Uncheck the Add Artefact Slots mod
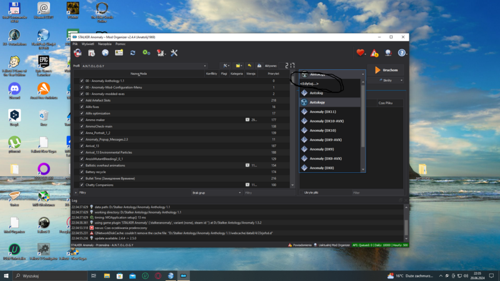Image resolution: width=500 pixels, height=281 pixels. 82,100
